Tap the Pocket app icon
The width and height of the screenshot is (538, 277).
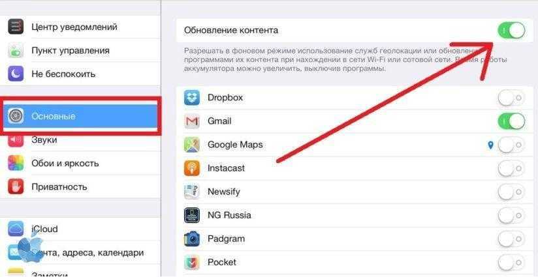(x=192, y=263)
